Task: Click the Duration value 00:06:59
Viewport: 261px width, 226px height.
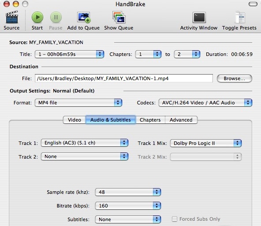Action: pyautogui.click(x=242, y=54)
